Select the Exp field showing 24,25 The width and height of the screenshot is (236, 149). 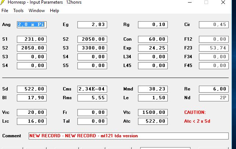tap(153, 48)
